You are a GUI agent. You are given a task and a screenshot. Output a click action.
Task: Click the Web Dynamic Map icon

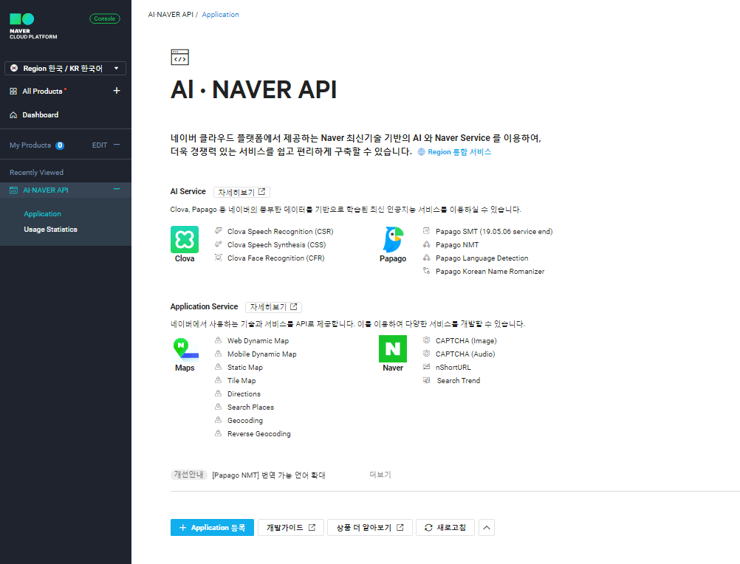click(x=219, y=340)
